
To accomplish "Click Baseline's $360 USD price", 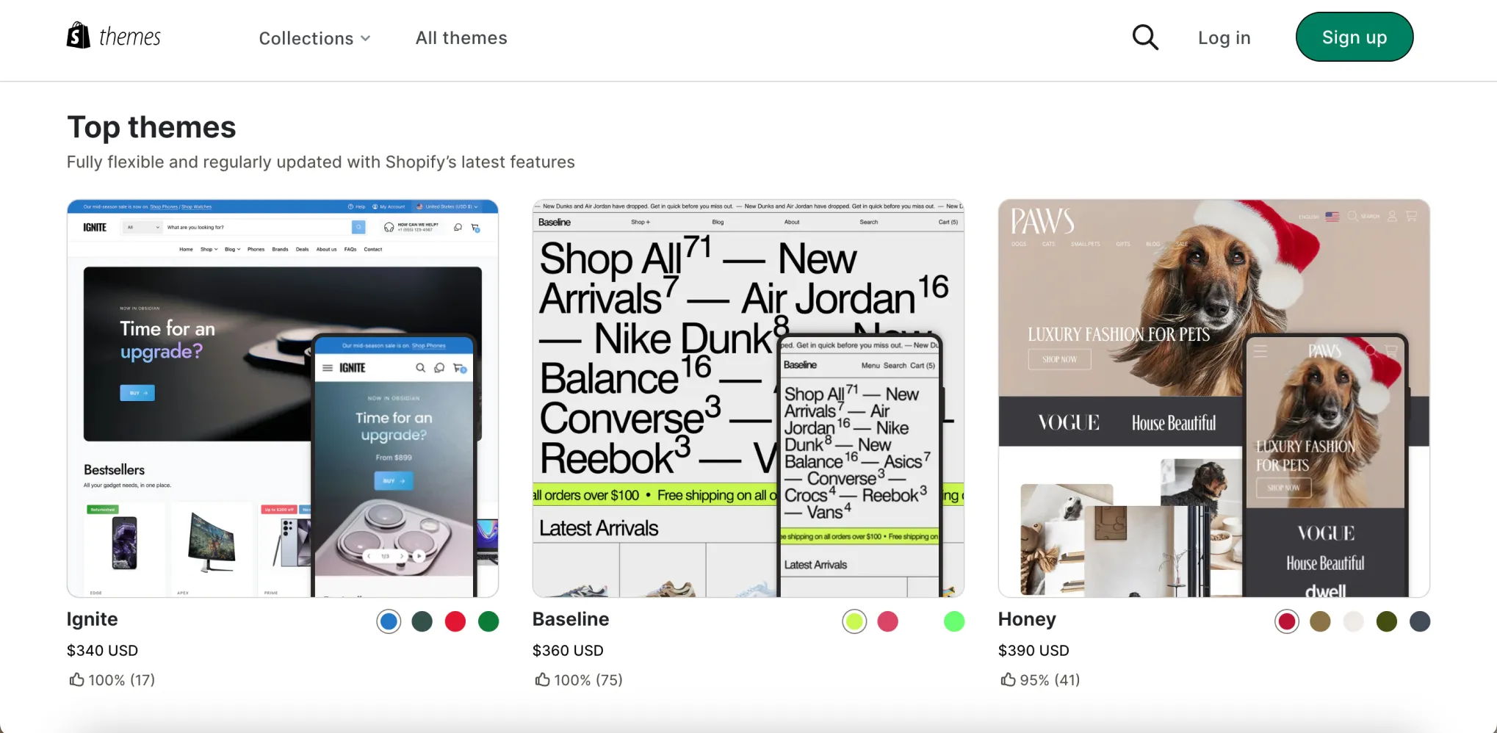I will pyautogui.click(x=568, y=650).
